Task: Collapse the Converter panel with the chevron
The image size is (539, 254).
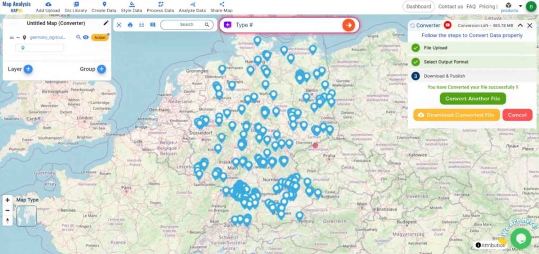Action: [520, 26]
